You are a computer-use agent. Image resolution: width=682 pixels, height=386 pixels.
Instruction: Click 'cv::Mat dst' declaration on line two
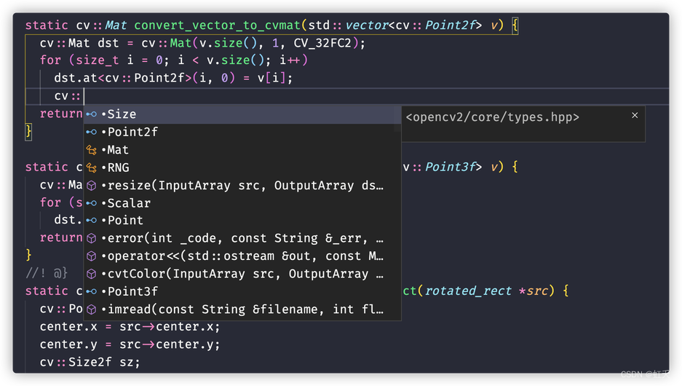pyautogui.click(x=79, y=43)
